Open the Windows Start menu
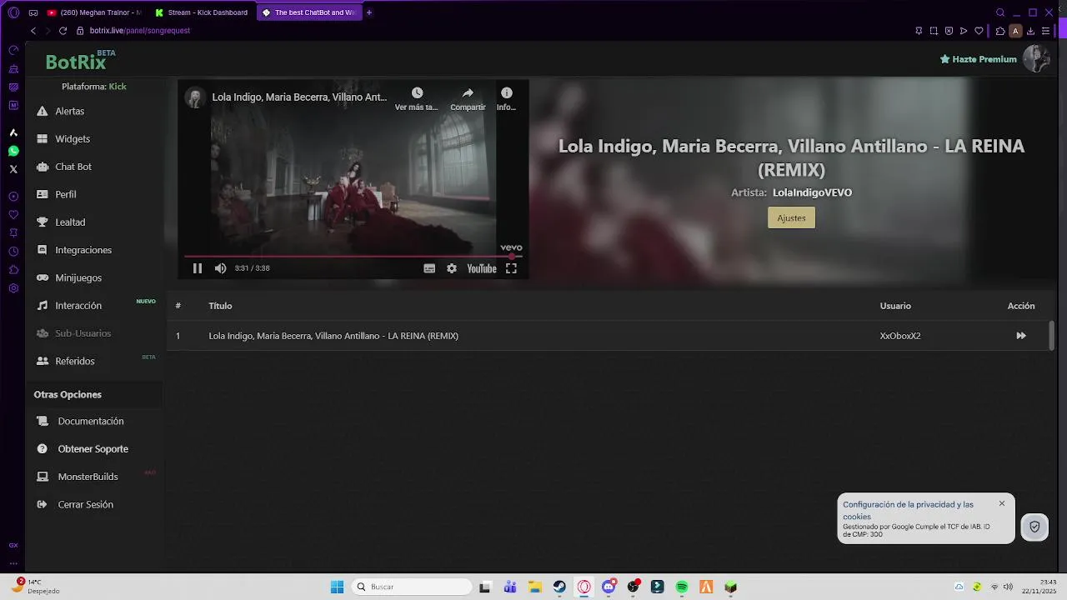Screen dimensions: 1067x600 tap(337, 587)
